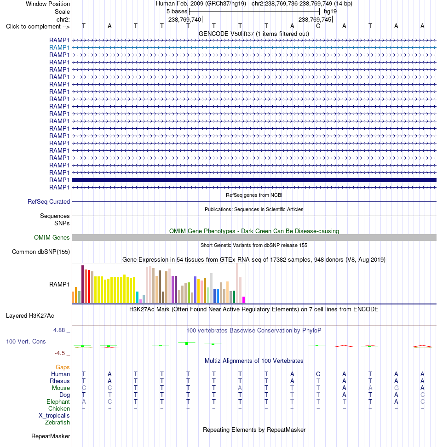Click the 'Chicken' alignment row label
Image resolution: width=437 pixels, height=447 pixels.
click(x=59, y=408)
